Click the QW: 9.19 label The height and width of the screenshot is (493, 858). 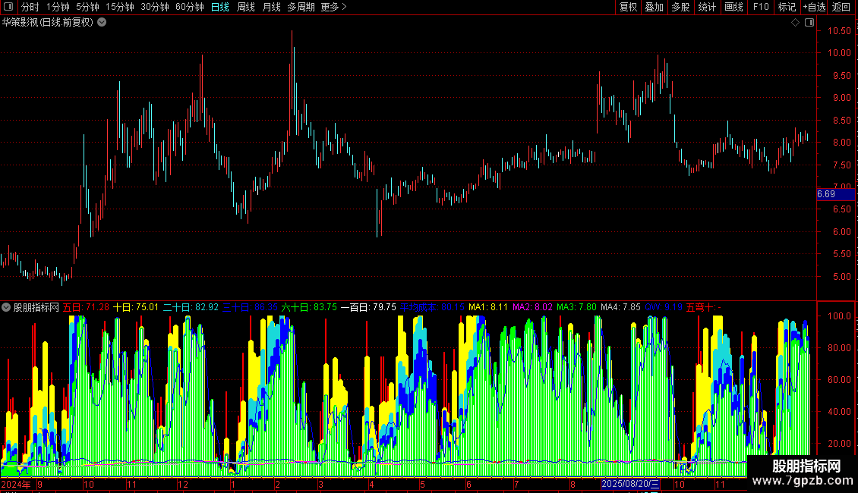664,307
